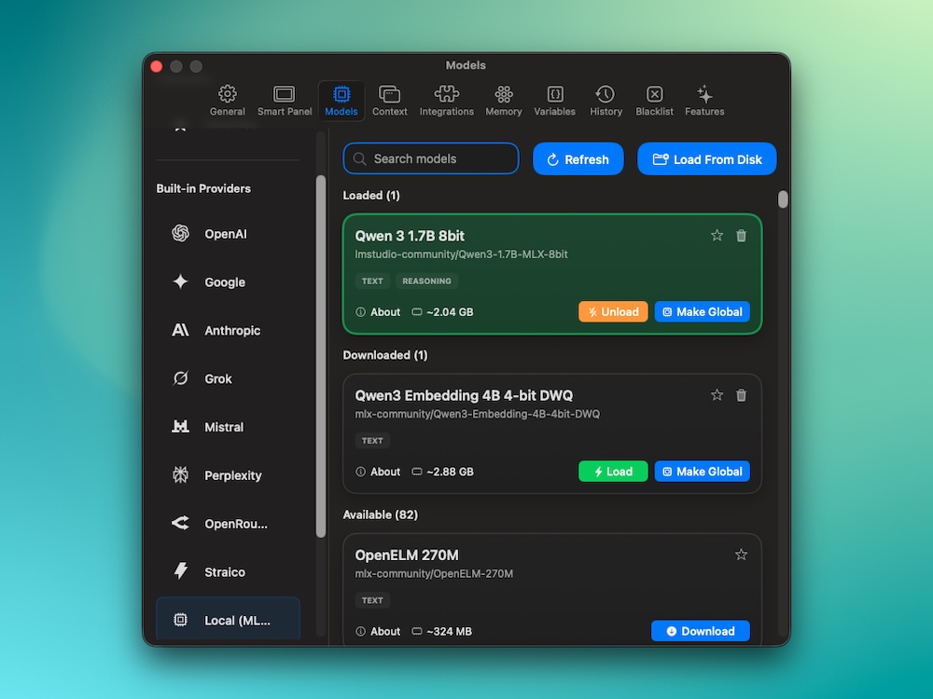The height and width of the screenshot is (699, 933).
Task: Open the General settings tab
Action: pos(227,101)
